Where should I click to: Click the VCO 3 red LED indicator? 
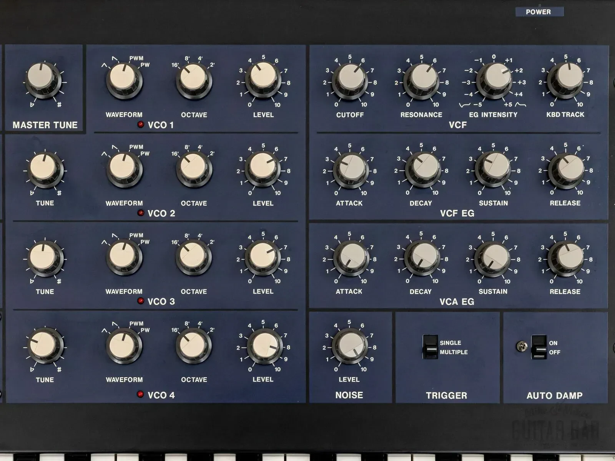pos(141,301)
